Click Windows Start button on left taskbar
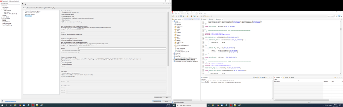 pos(2,105)
